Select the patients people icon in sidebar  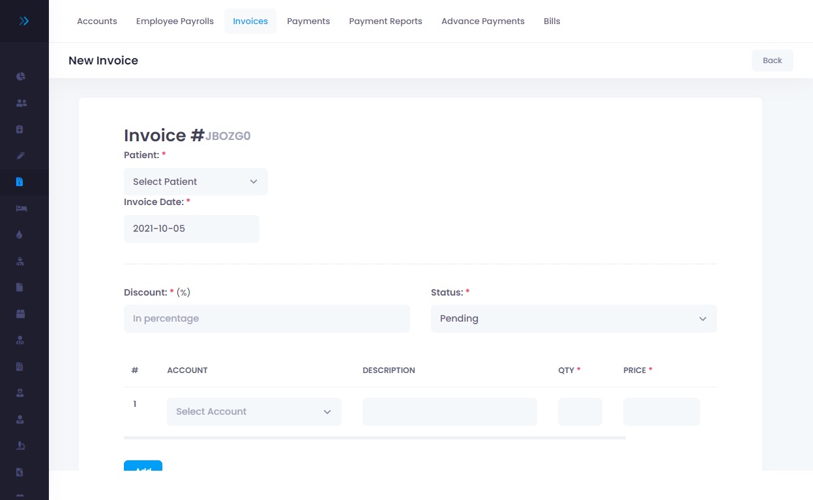click(20, 102)
